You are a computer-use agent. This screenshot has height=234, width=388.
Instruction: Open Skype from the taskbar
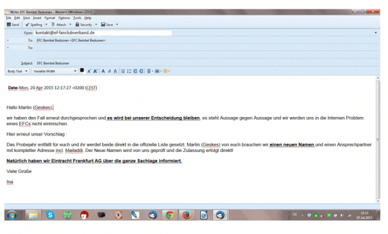[x=50, y=215]
